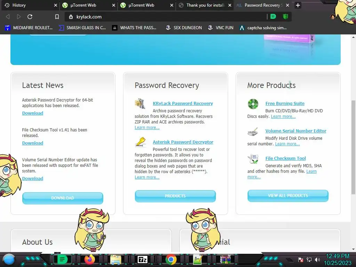Viewport: 356px width, 267px height.
Task: Close the first µTorrent Web tab
Action: (x=114, y=5)
